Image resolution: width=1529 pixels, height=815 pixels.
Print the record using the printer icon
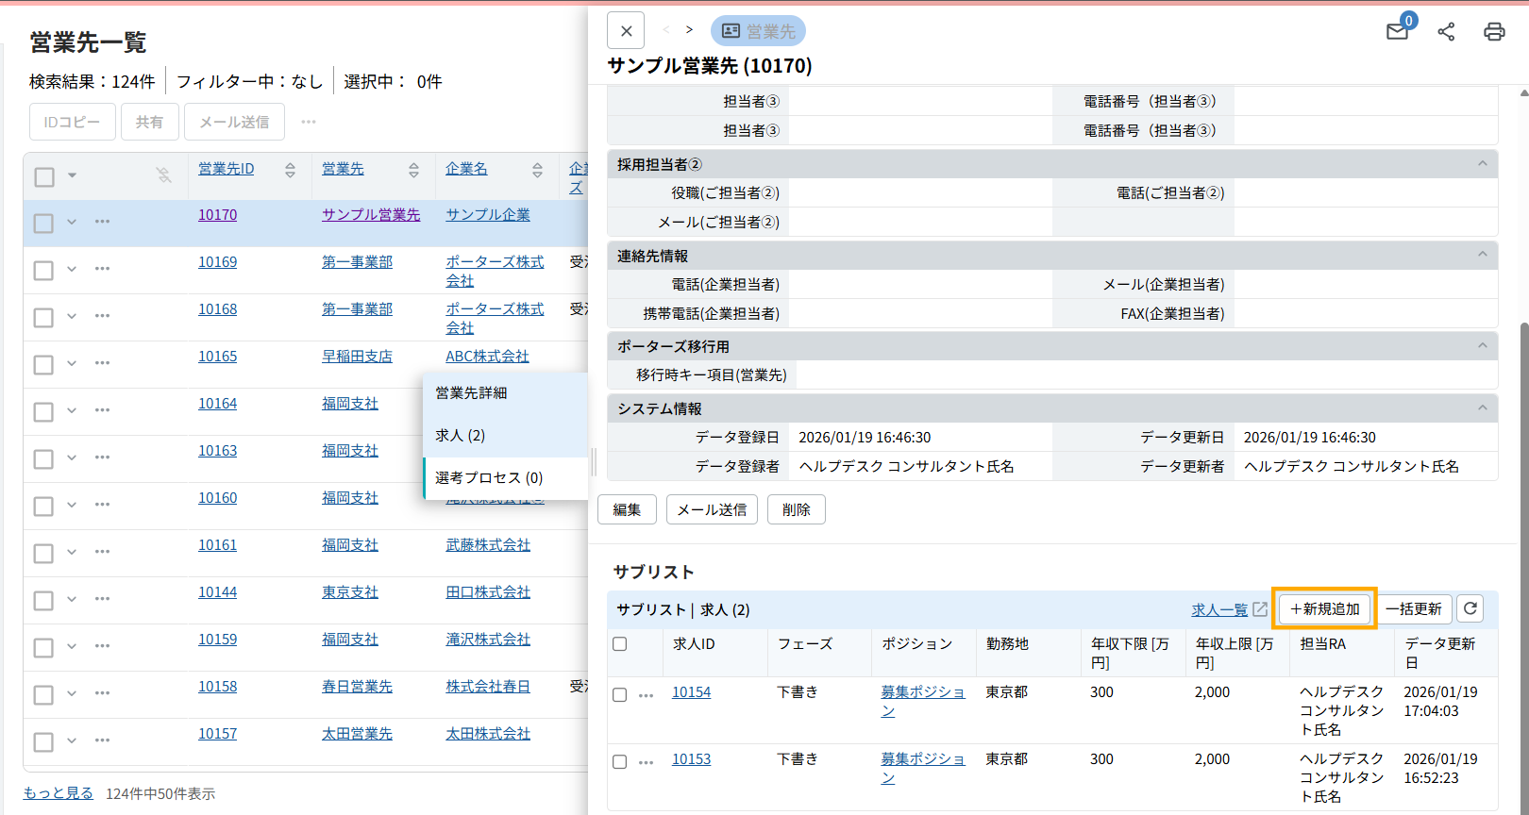[1494, 31]
